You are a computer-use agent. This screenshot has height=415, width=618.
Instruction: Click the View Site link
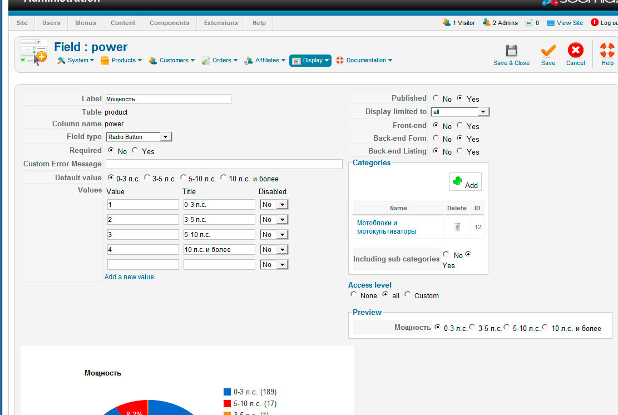coord(570,23)
